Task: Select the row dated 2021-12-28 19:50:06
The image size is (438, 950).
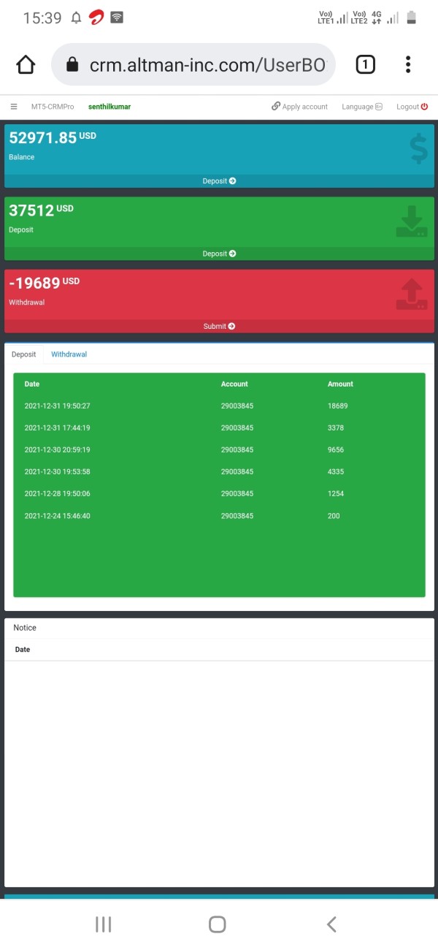Action: click(x=219, y=493)
